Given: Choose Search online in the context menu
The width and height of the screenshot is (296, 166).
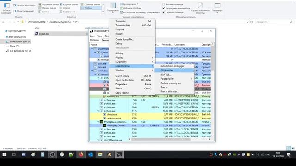Looking at the screenshot, I should coord(132,76).
